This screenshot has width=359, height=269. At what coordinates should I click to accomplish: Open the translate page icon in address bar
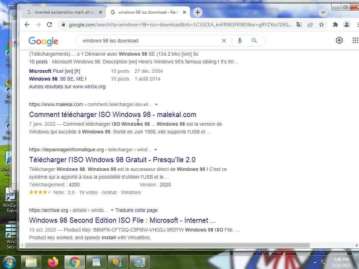299,25
